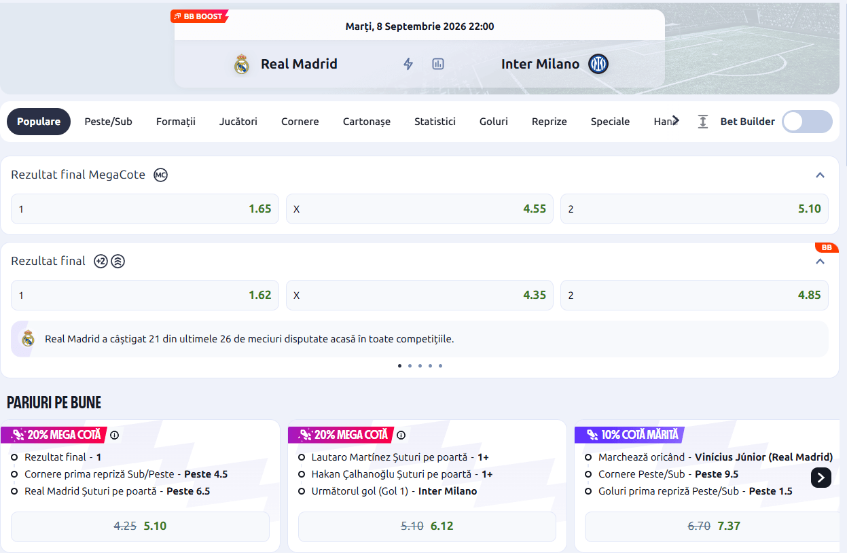Open the Speciale tab
847x553 pixels.
[610, 122]
